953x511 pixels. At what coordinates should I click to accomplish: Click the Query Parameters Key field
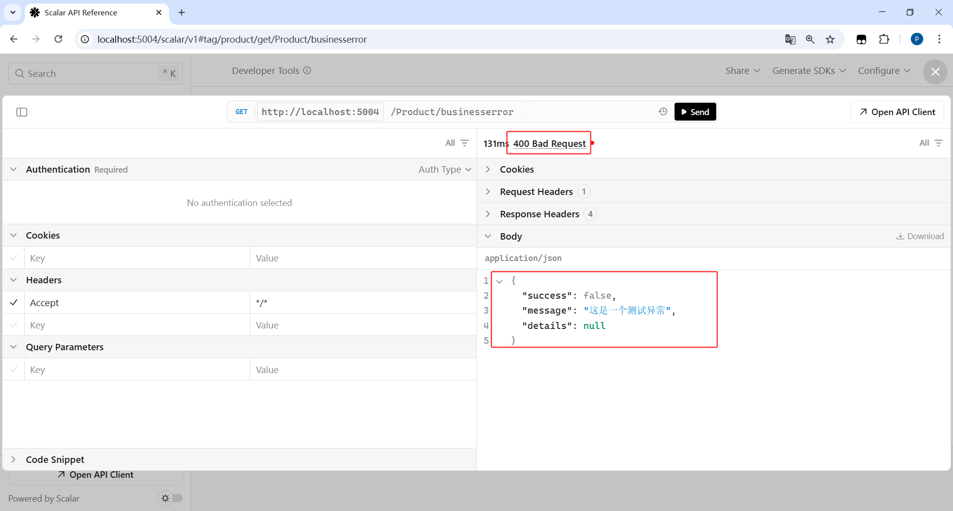137,369
